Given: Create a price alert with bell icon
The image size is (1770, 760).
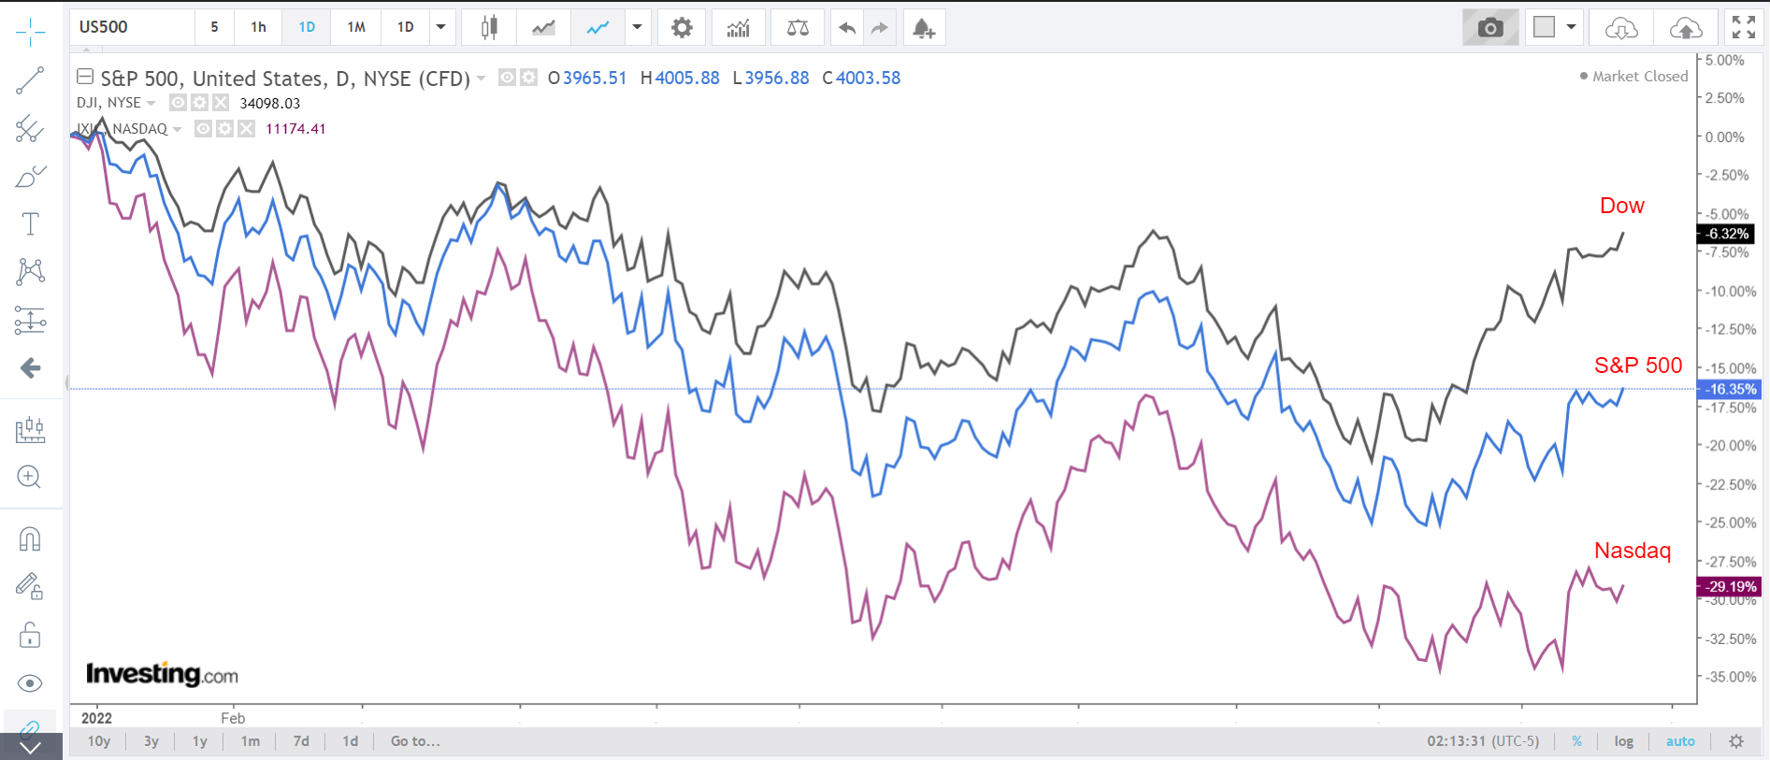Looking at the screenshot, I should tap(924, 27).
